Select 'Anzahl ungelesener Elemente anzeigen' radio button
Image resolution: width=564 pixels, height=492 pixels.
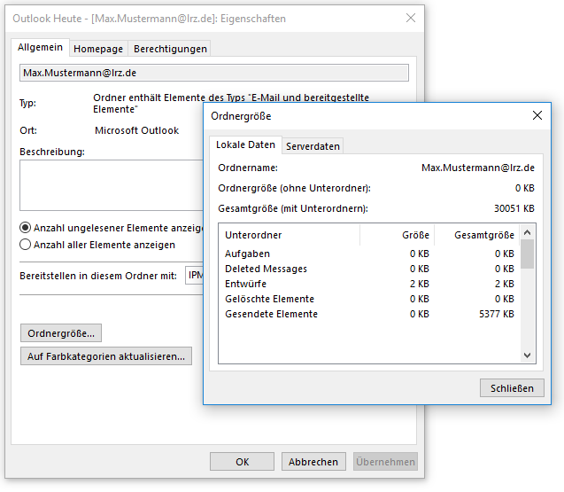26,227
